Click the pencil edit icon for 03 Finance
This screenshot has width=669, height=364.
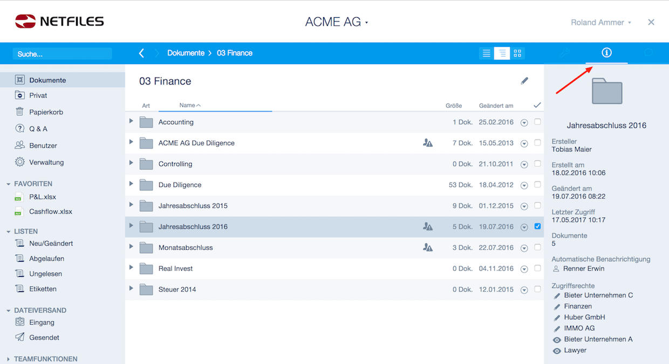click(524, 81)
